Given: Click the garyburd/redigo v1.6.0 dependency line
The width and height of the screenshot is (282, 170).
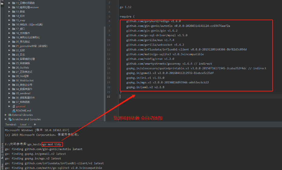Looking at the screenshot, I should pos(153,21).
